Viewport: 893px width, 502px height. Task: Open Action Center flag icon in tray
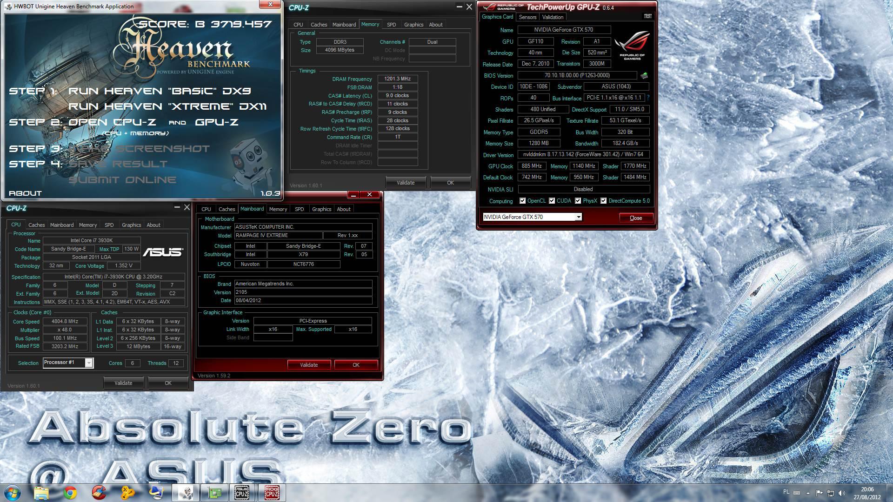820,493
